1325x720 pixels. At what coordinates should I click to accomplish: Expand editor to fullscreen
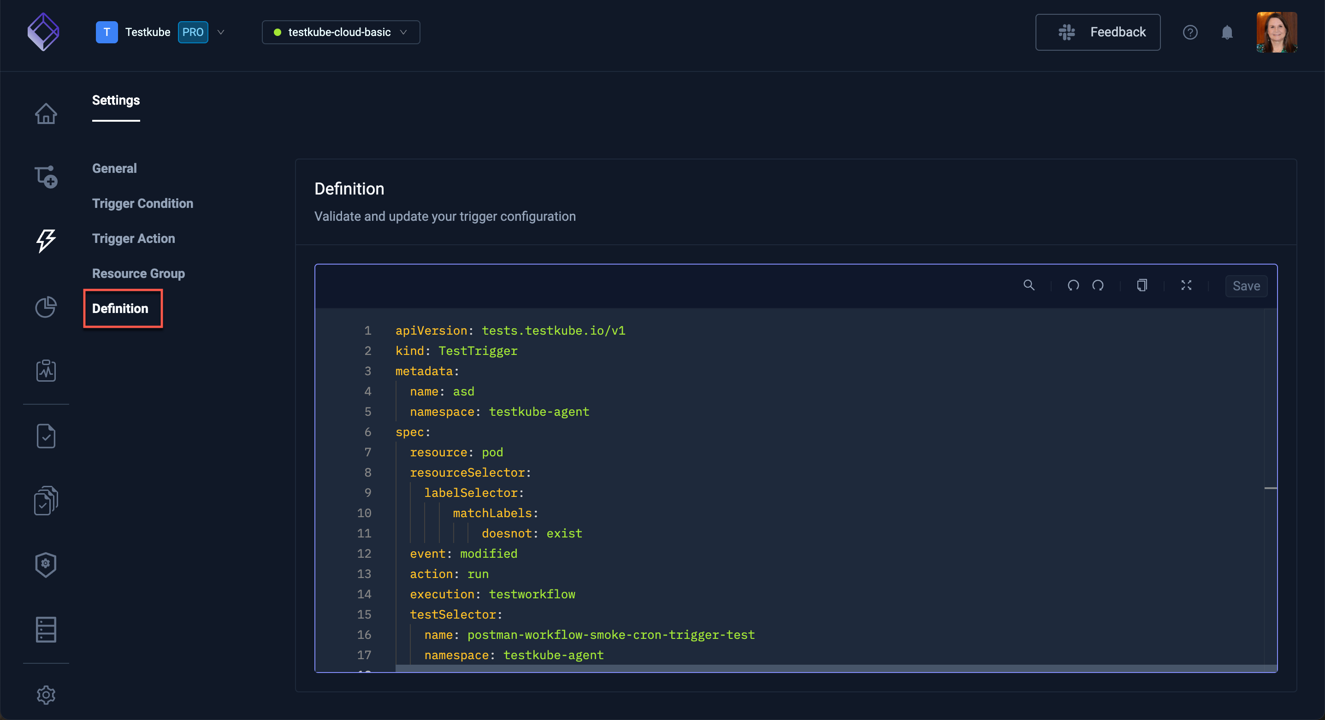point(1186,285)
